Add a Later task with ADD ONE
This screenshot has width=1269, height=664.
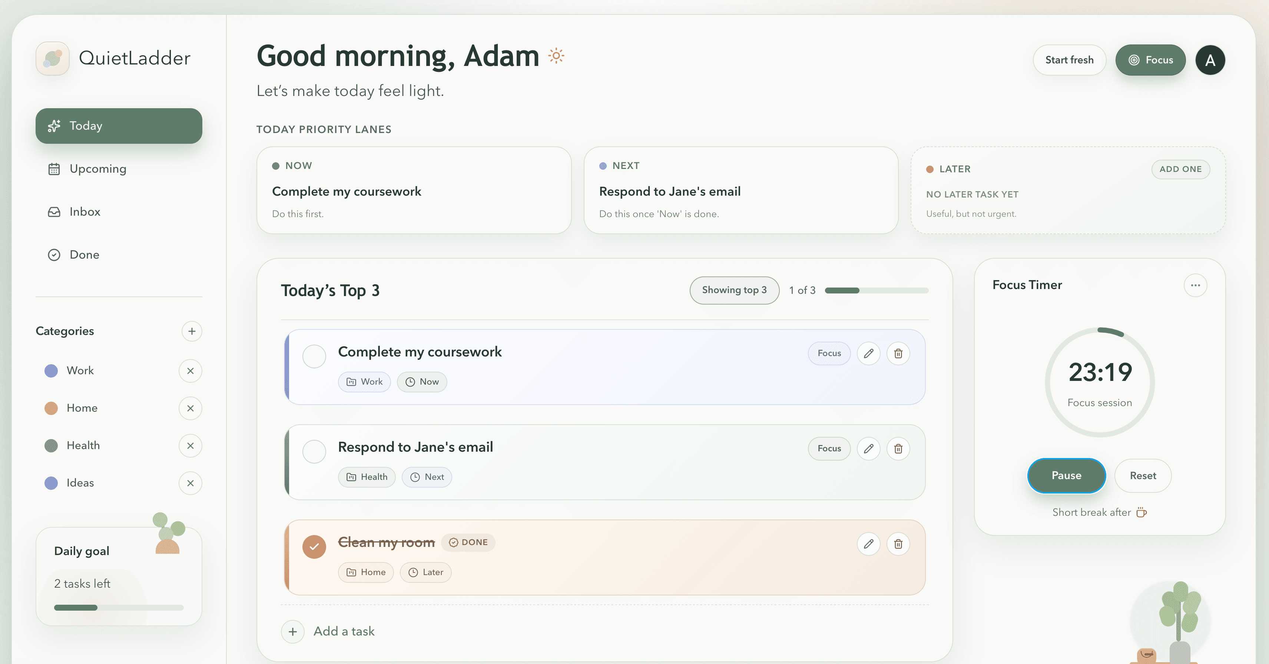pyautogui.click(x=1180, y=169)
